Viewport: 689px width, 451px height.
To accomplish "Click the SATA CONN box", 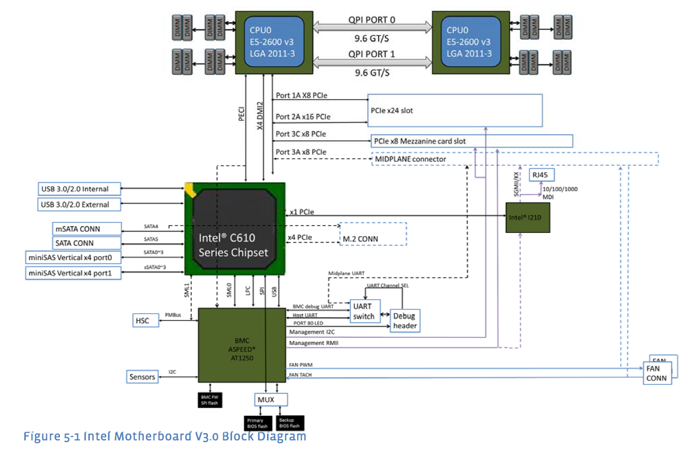I will point(86,243).
